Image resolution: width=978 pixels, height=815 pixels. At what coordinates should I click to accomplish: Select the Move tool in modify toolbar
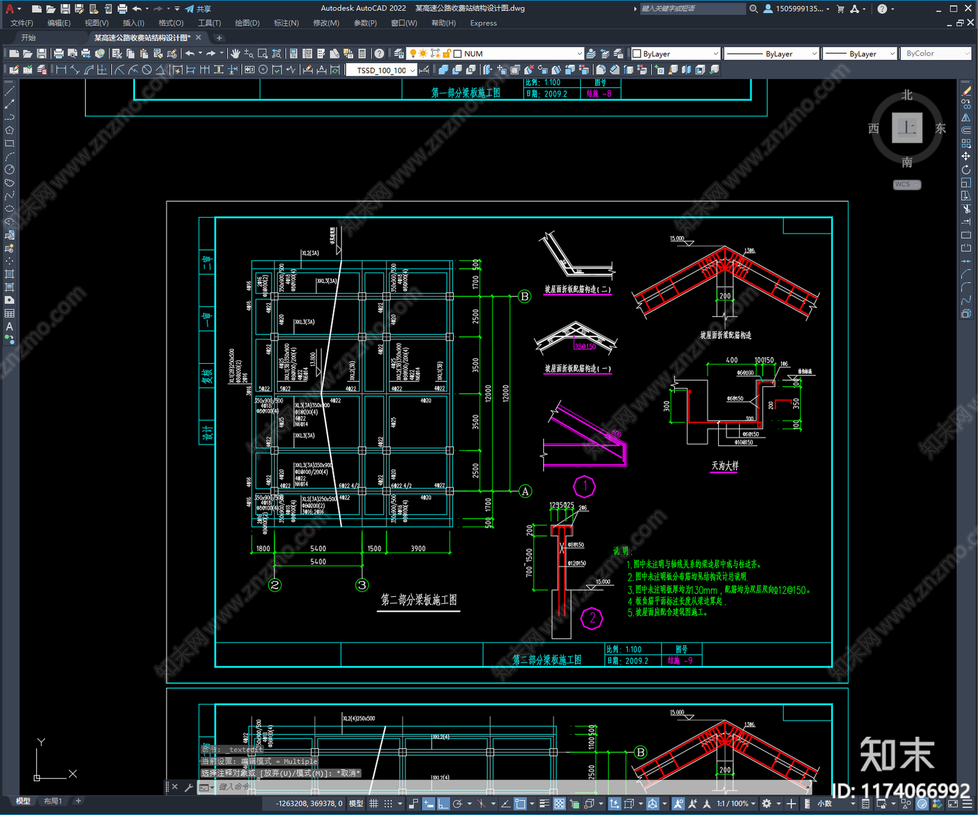pos(966,157)
